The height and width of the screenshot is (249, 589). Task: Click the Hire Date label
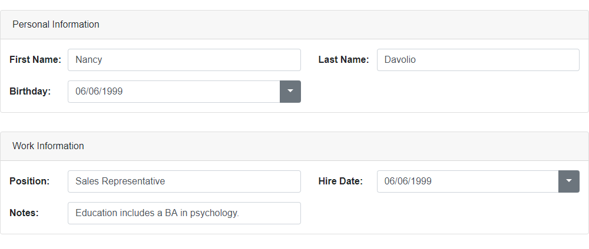tap(340, 181)
